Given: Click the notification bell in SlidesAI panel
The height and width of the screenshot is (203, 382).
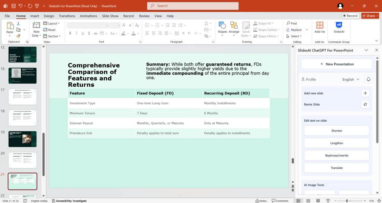Looking at the screenshot, I should point(369,79).
